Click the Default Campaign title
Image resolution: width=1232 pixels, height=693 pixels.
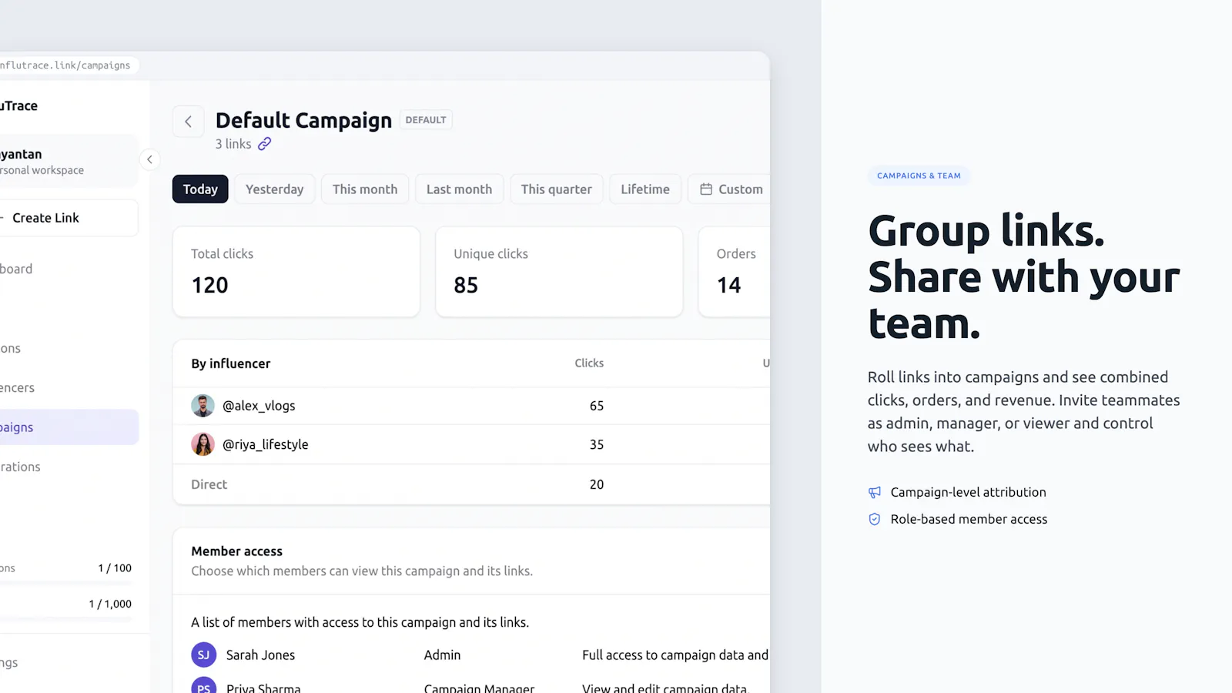pyautogui.click(x=303, y=121)
